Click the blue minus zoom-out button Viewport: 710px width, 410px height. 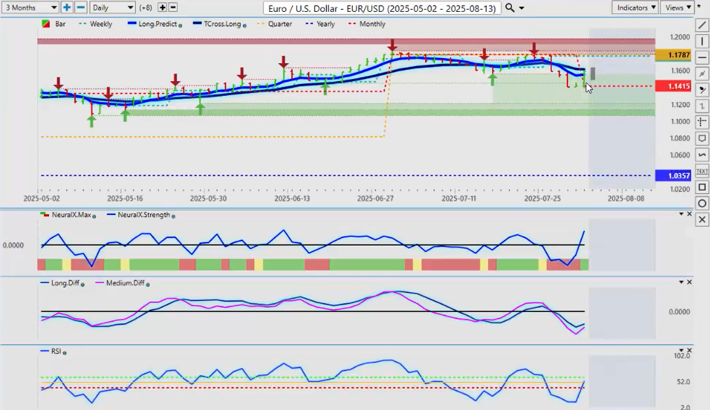tap(81, 8)
